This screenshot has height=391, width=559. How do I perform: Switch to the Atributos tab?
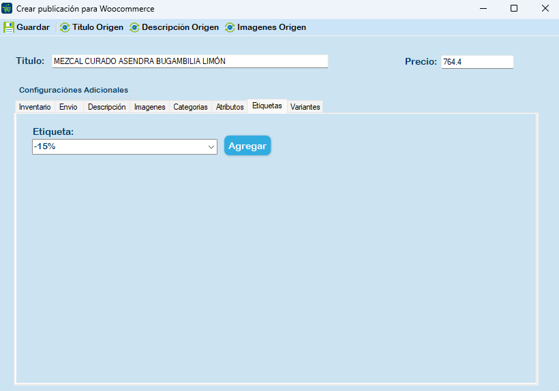(230, 107)
